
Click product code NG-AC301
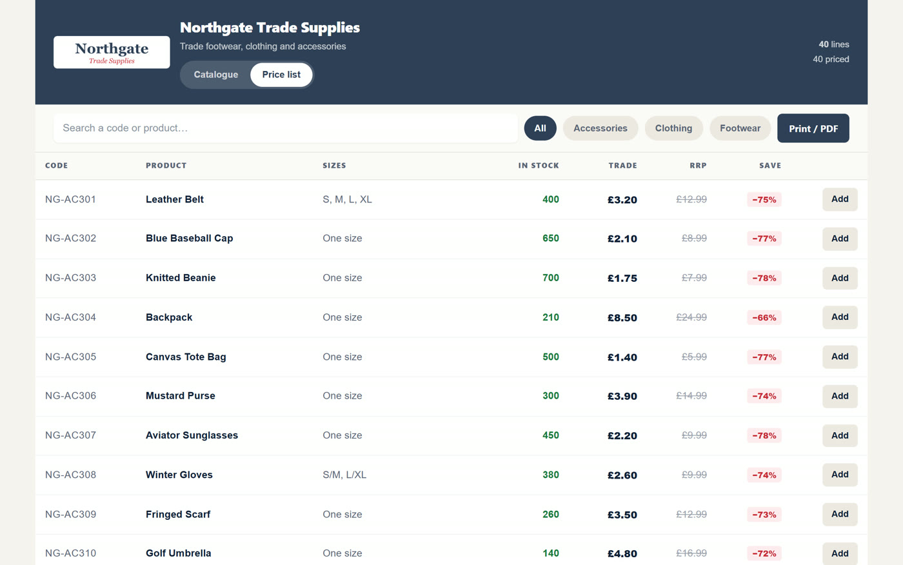(71, 199)
